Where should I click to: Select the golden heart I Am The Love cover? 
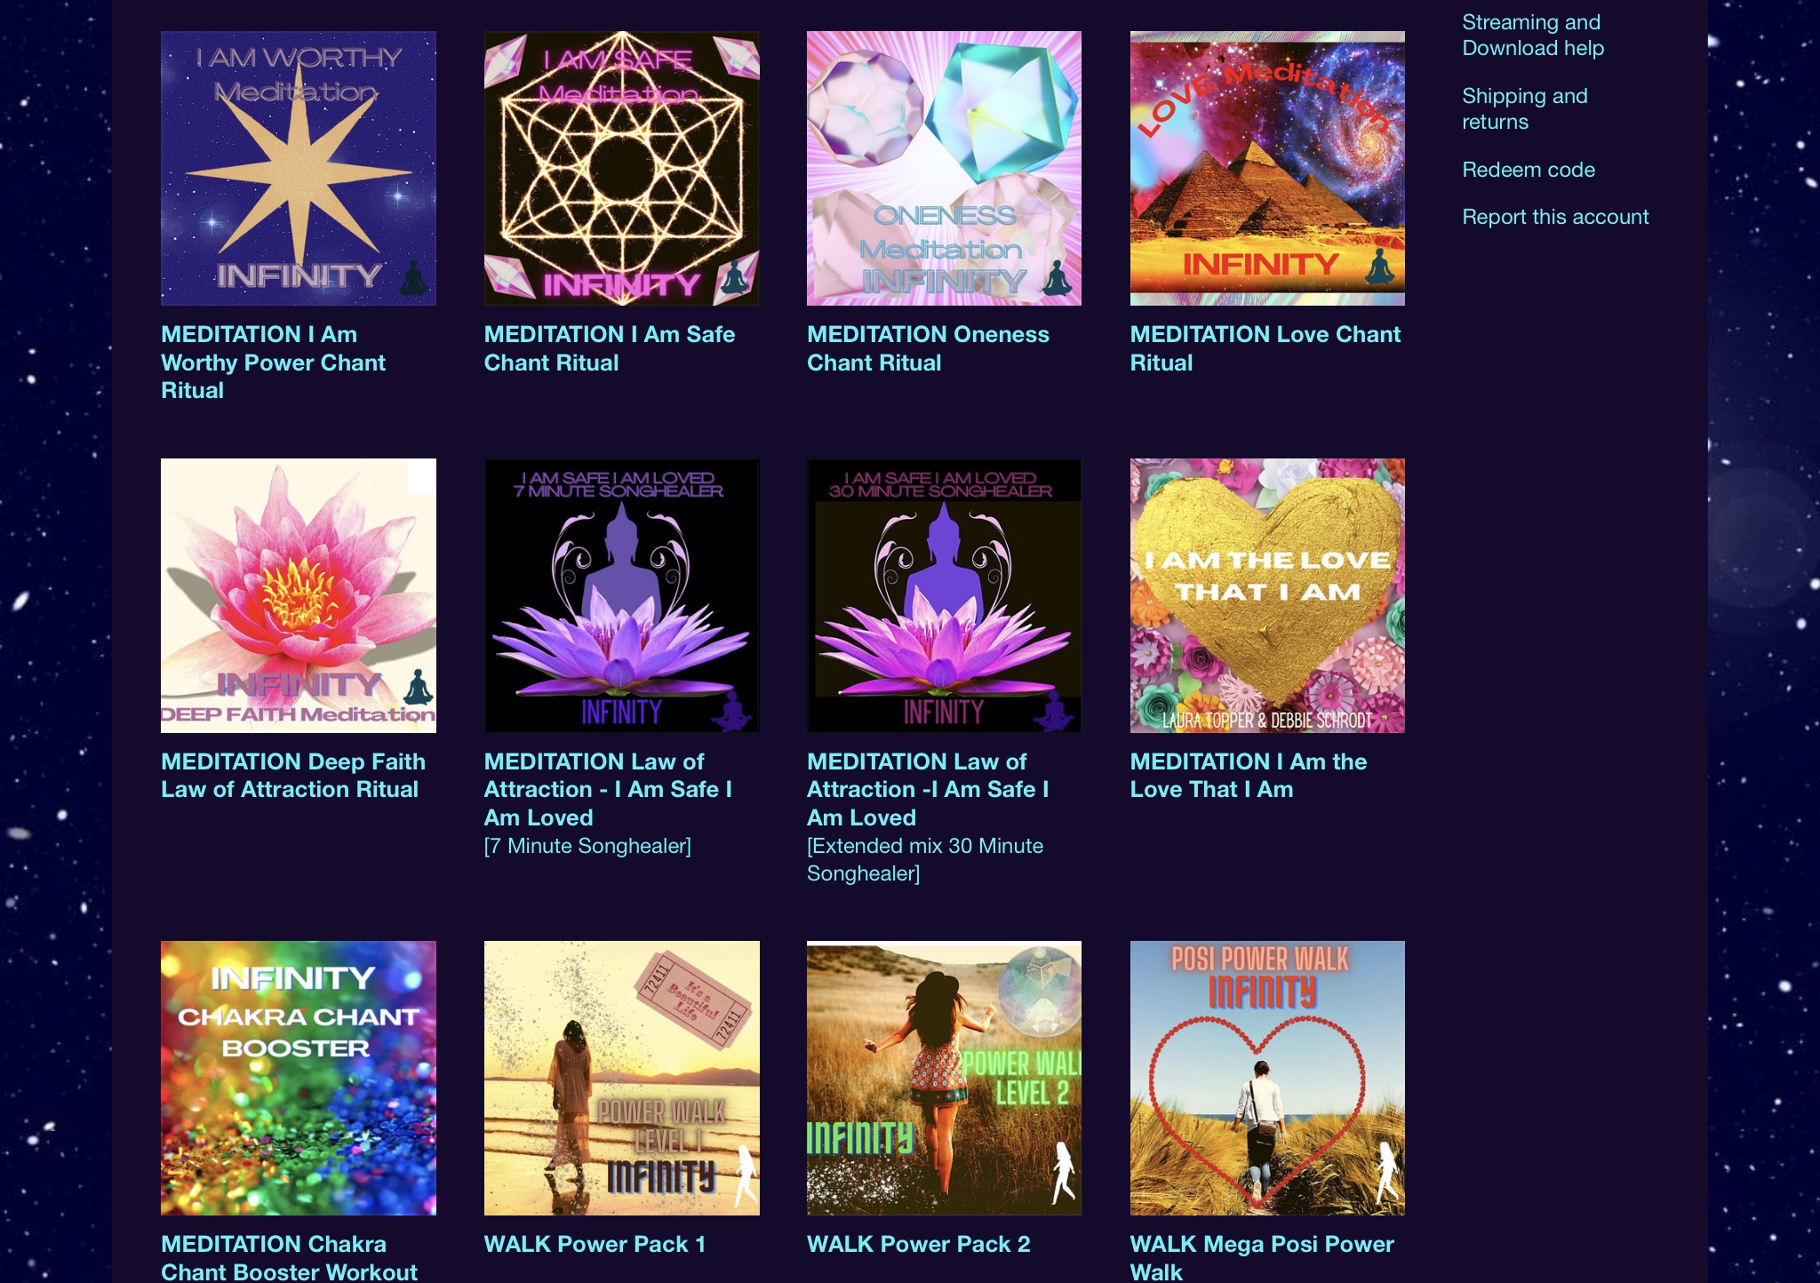pyautogui.click(x=1267, y=595)
